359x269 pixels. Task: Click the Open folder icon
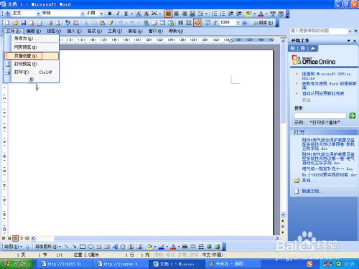15,23
